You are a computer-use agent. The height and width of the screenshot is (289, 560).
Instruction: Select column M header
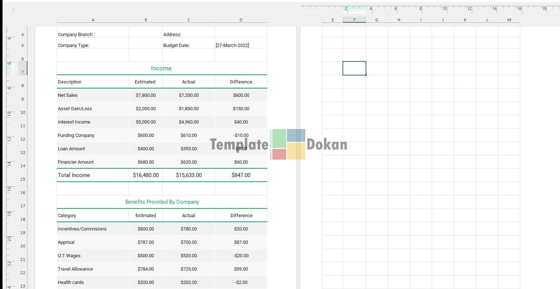pos(509,20)
